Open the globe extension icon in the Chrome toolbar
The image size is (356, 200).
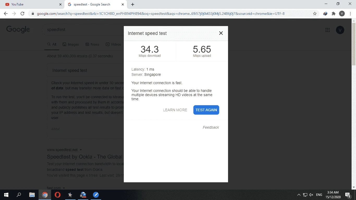tap(325, 14)
